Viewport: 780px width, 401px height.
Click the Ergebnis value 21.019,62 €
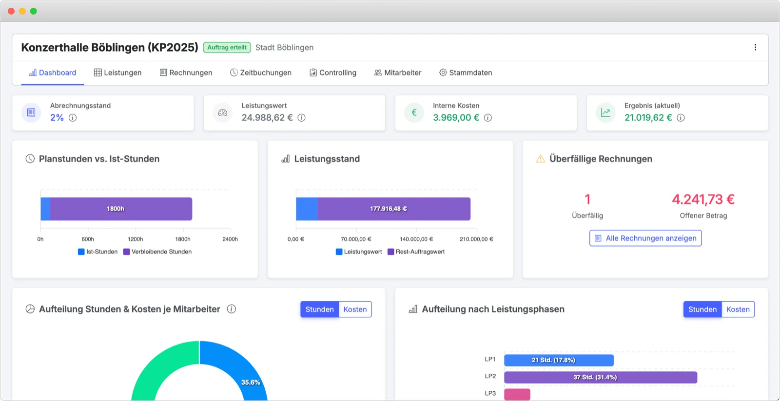pos(648,118)
